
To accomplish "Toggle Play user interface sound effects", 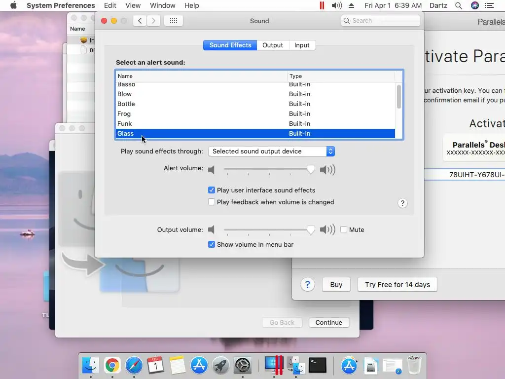I will pyautogui.click(x=211, y=190).
